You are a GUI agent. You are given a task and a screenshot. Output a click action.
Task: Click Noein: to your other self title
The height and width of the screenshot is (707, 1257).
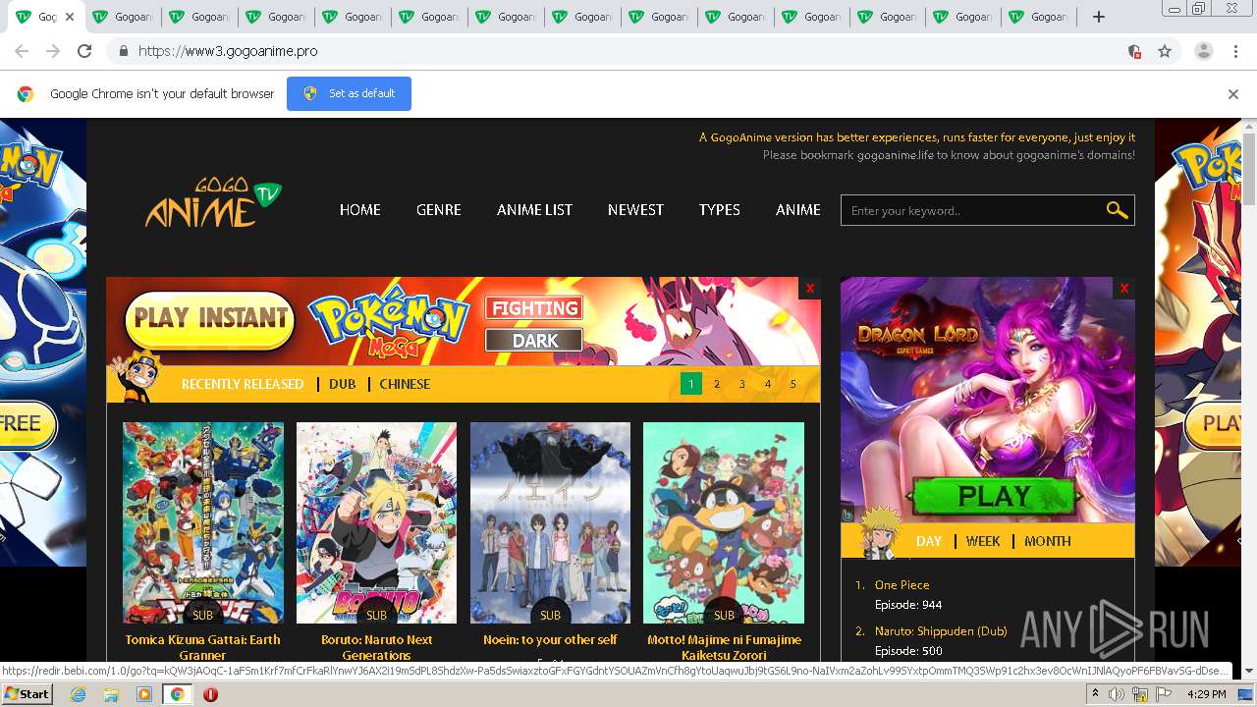(x=550, y=639)
